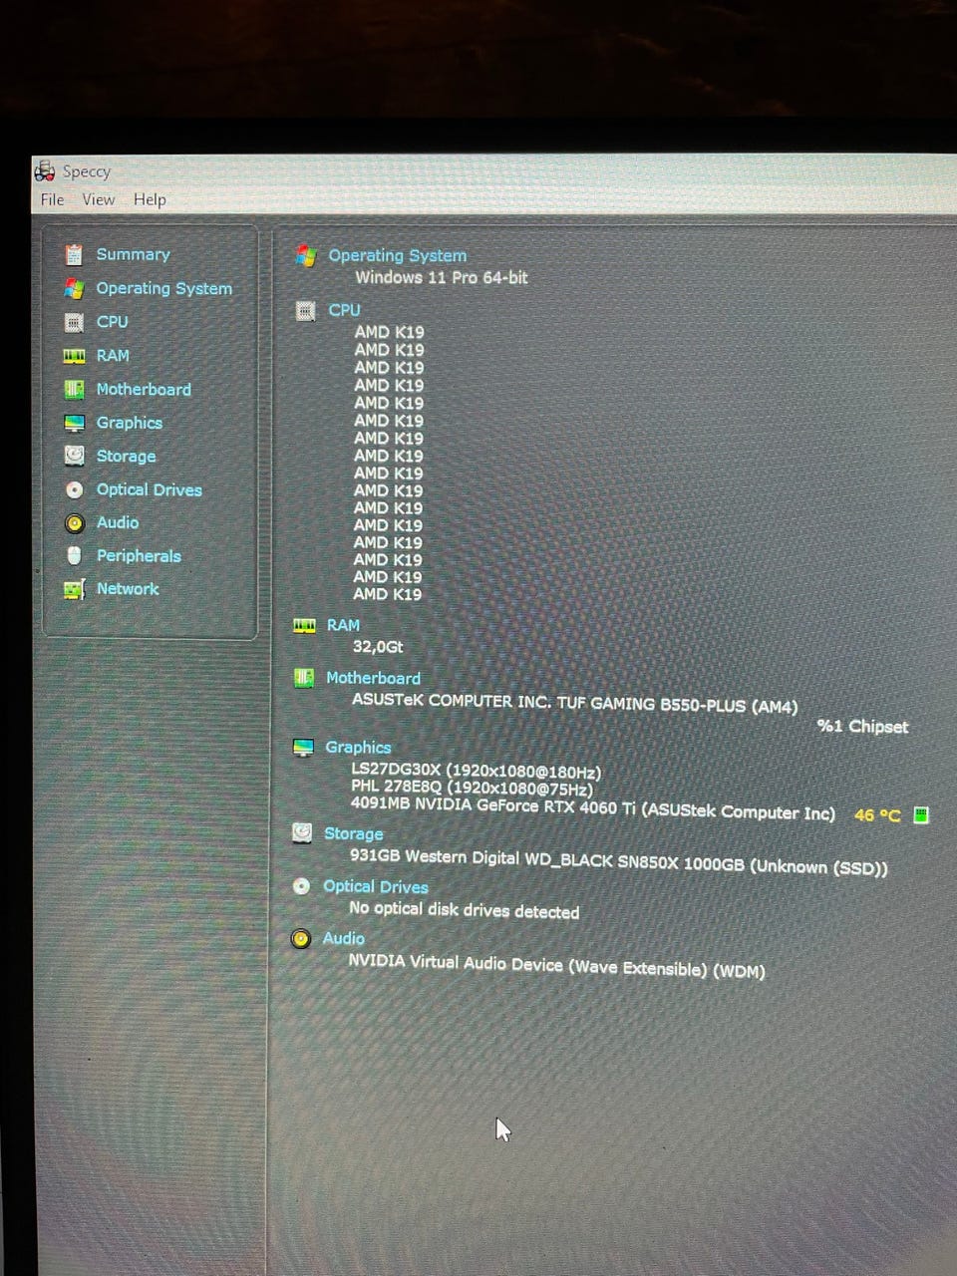Image resolution: width=957 pixels, height=1276 pixels.
Task: Select Summary in the sidebar
Action: click(133, 255)
